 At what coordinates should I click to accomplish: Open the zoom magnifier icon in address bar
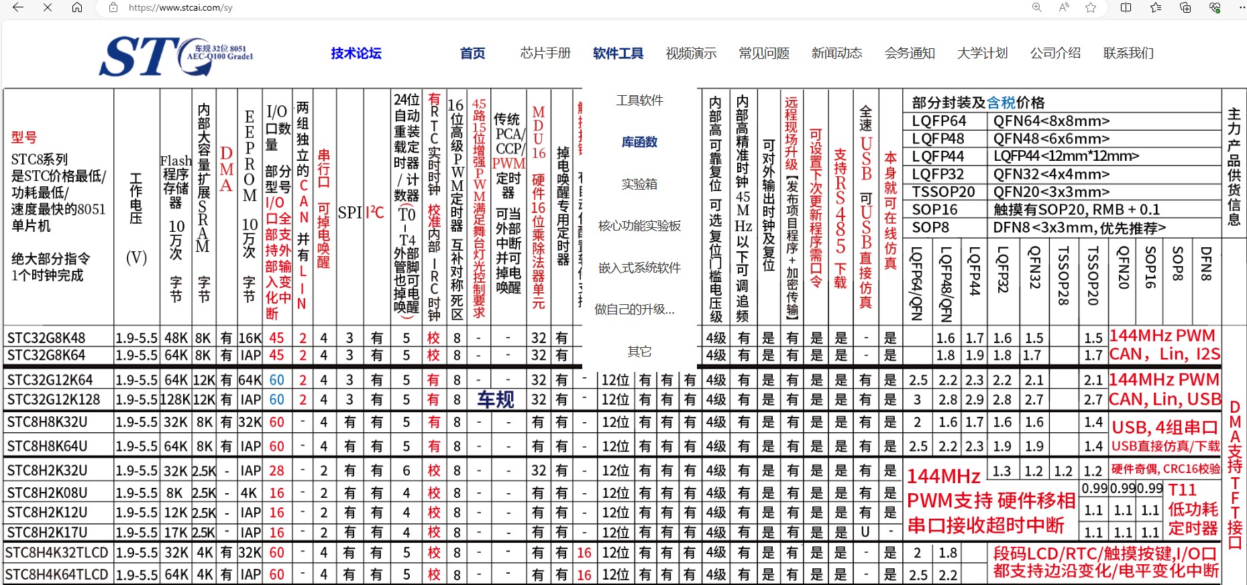point(1037,7)
